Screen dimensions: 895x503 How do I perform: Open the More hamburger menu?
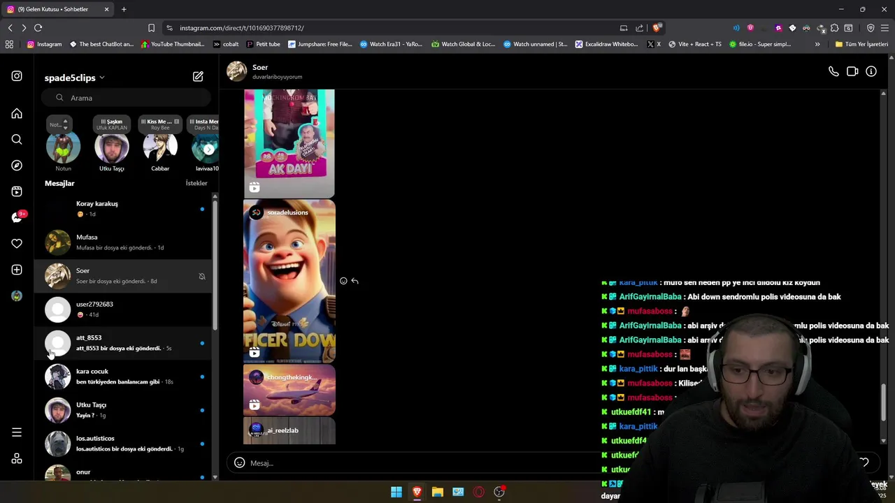[x=17, y=432]
